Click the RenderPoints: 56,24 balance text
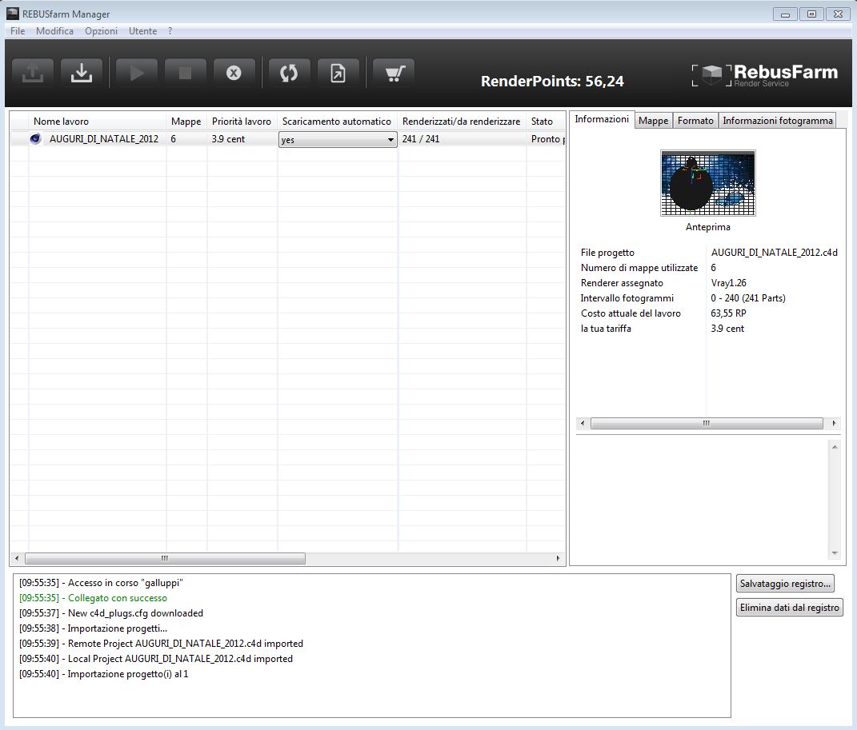Viewport: 857px width, 730px height. click(x=552, y=82)
